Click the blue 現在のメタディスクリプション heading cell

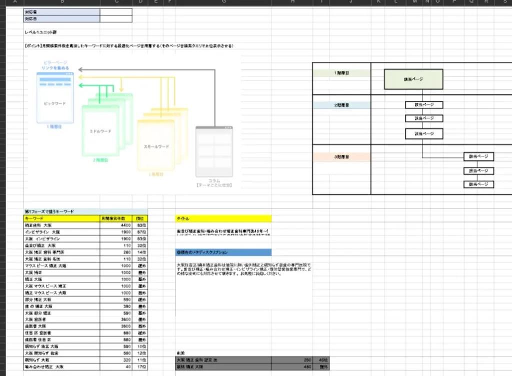(x=223, y=253)
